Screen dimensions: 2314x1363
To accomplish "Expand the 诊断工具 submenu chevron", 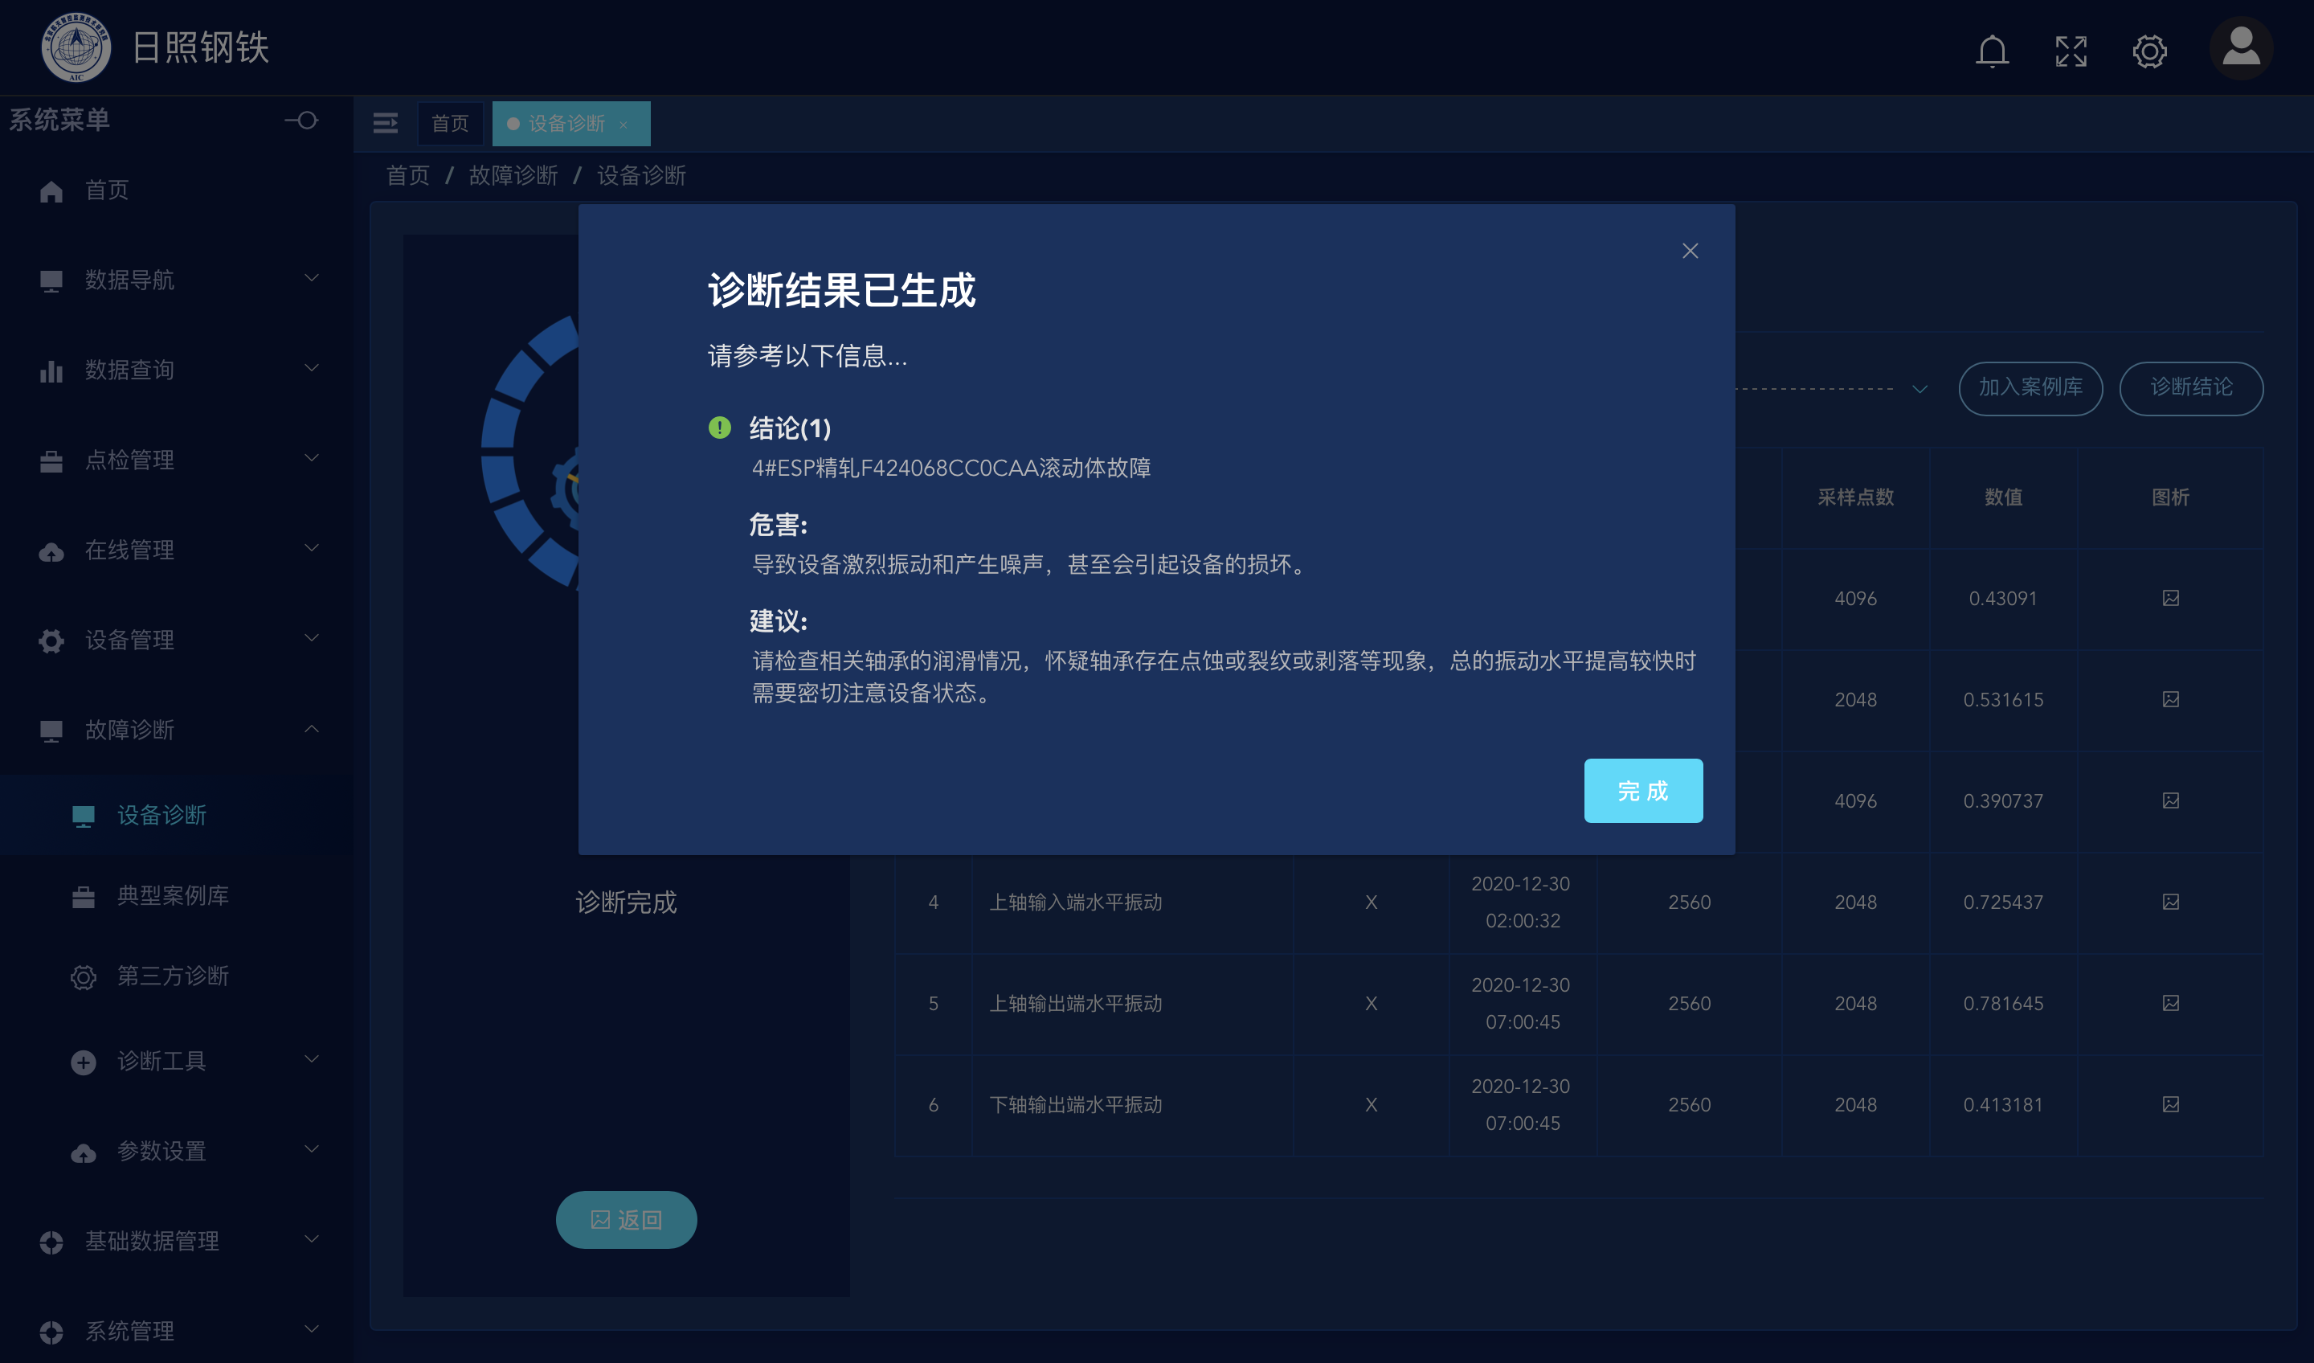I will [x=313, y=1059].
